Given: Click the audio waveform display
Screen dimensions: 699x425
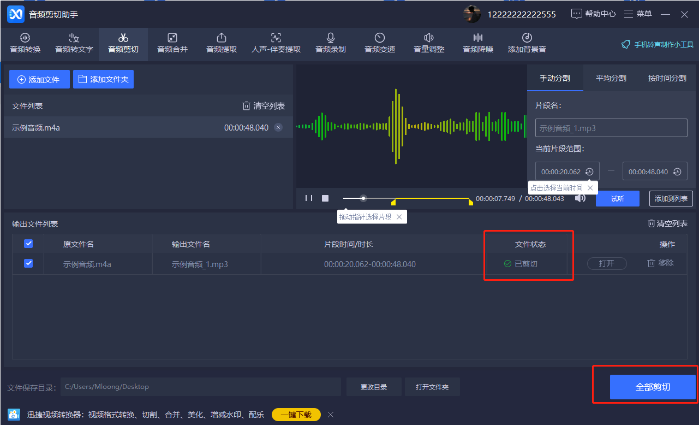Looking at the screenshot, I should point(411,126).
